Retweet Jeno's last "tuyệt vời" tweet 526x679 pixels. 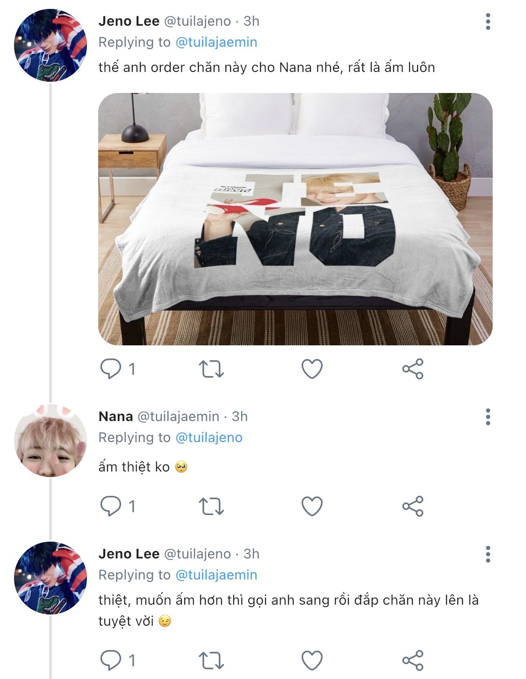point(211,660)
